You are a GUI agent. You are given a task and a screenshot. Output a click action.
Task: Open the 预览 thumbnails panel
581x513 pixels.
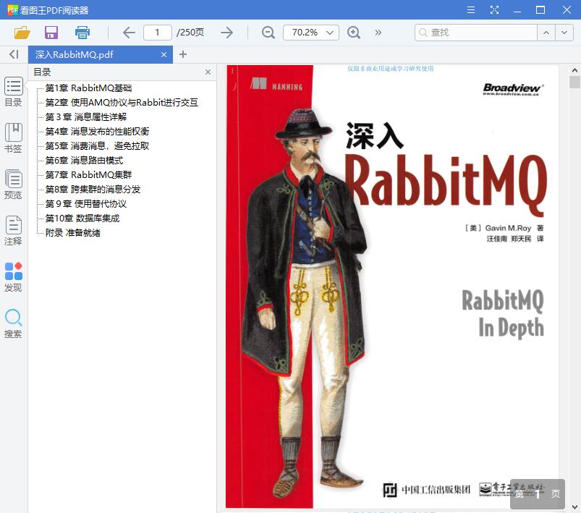(x=13, y=185)
